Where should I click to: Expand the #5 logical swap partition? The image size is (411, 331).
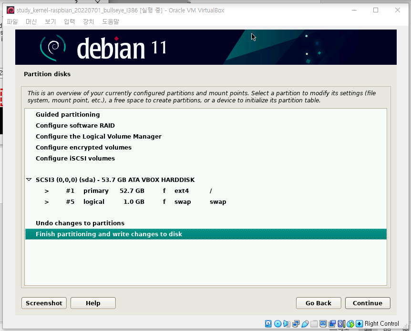[46, 201]
